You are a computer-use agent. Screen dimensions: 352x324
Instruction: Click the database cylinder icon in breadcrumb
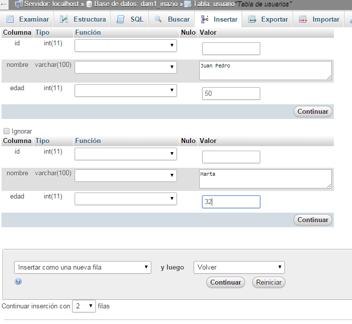(89, 4)
